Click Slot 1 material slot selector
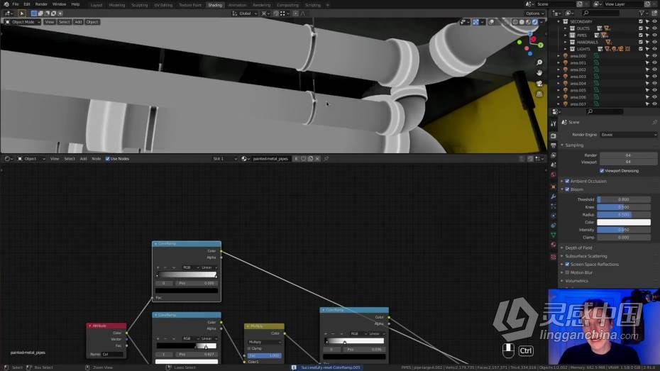 pyautogui.click(x=224, y=159)
